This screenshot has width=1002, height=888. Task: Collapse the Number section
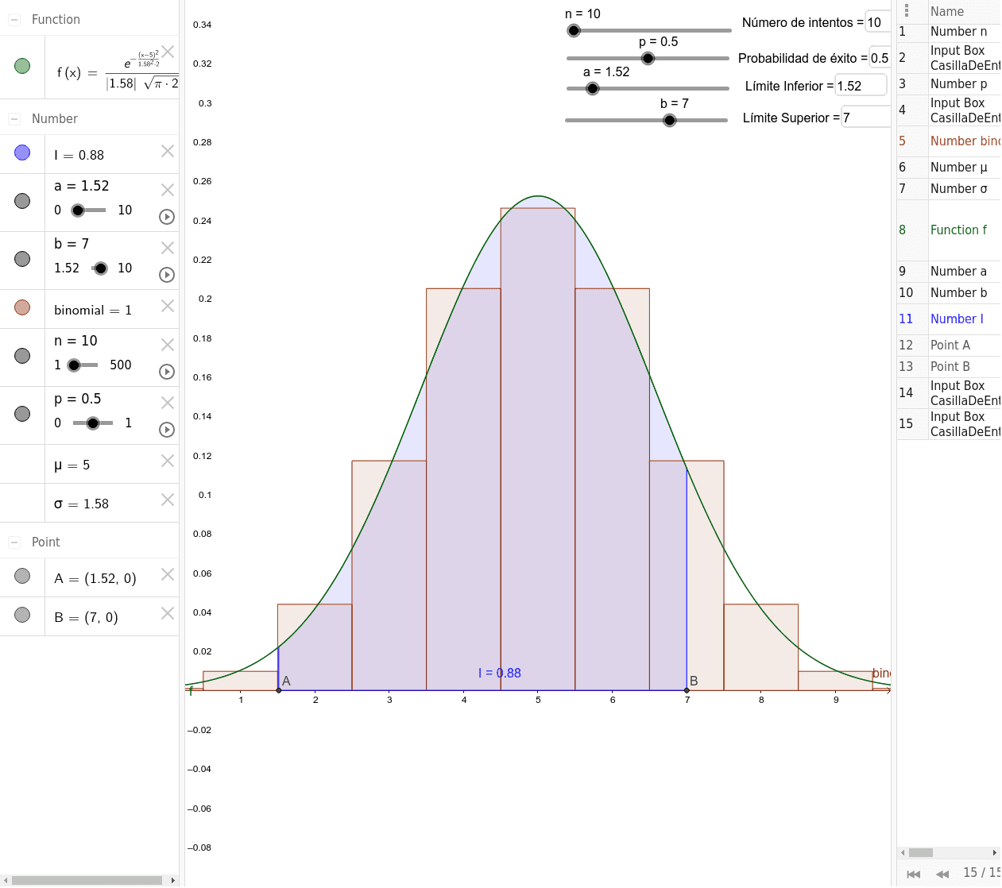coord(13,118)
